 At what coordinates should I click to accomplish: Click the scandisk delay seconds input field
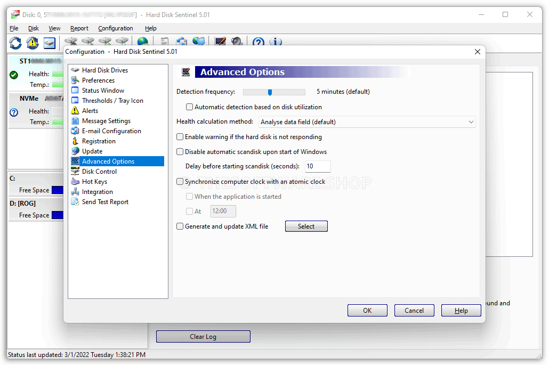[318, 166]
